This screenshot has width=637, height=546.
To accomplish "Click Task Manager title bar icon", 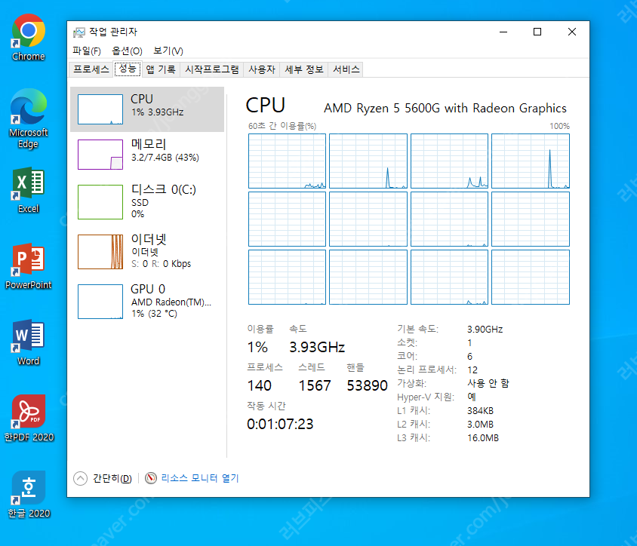I will 78,32.
